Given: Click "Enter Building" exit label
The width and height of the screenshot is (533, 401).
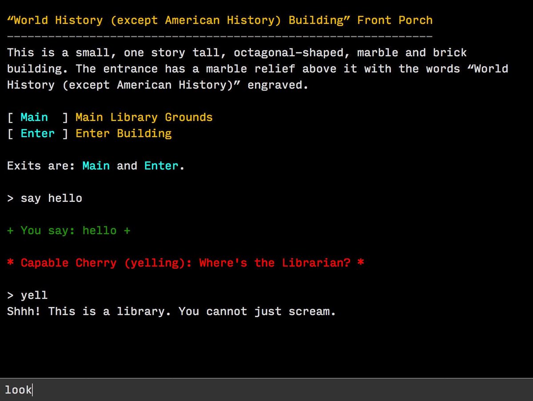Looking at the screenshot, I should pos(123,134).
